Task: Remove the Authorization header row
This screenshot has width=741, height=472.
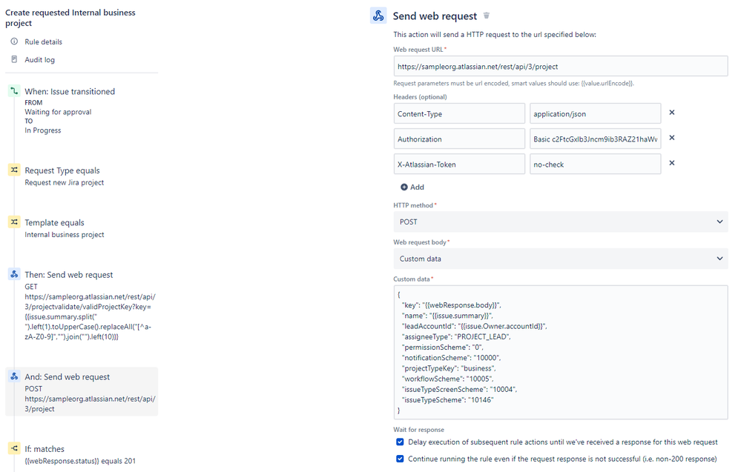Action: click(672, 138)
